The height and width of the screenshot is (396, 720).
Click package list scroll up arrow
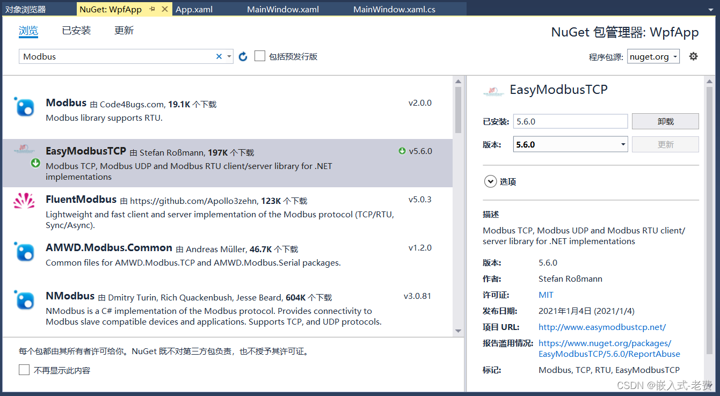click(458, 82)
